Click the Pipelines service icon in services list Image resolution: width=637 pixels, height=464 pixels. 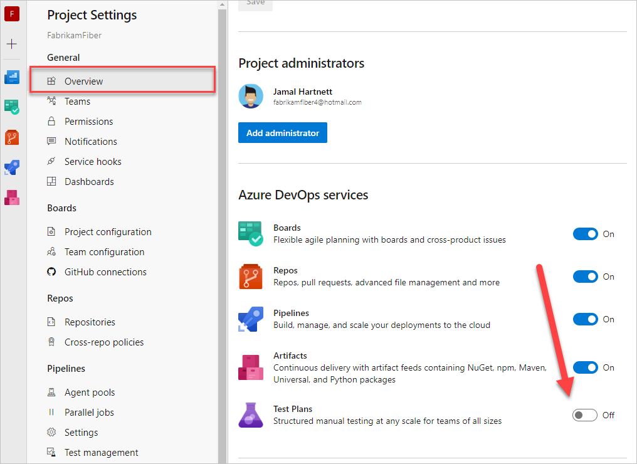click(251, 319)
